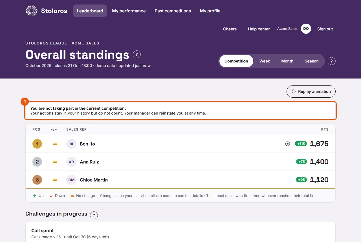This screenshot has width=361, height=242.
Task: Click the bronze position 3 medal
Action: (37, 180)
